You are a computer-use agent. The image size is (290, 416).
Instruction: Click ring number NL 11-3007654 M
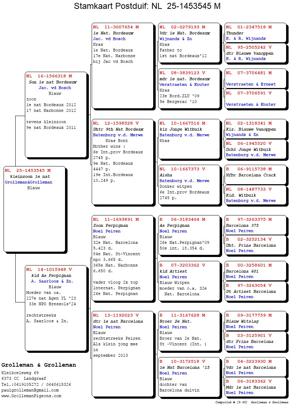pyautogui.click(x=116, y=27)
